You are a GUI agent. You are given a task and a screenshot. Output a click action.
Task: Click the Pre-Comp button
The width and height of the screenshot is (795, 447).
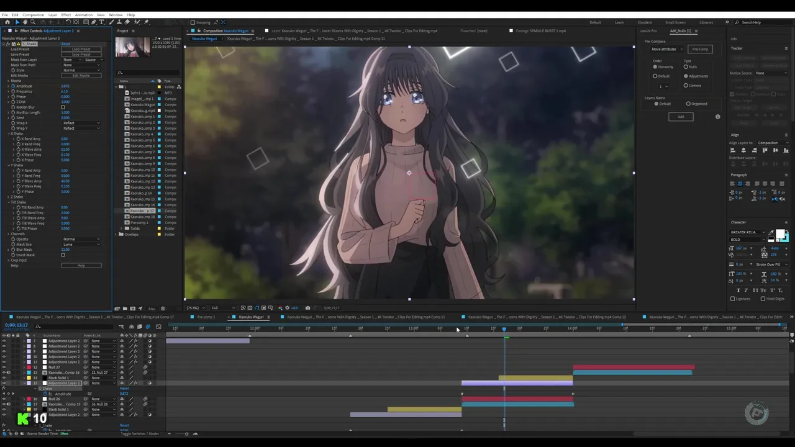[x=700, y=49]
